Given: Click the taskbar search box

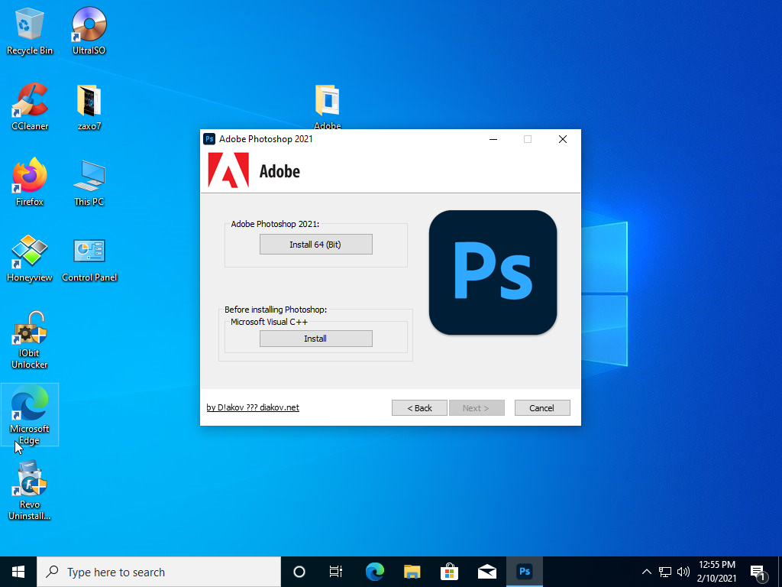Looking at the screenshot, I should coord(159,572).
